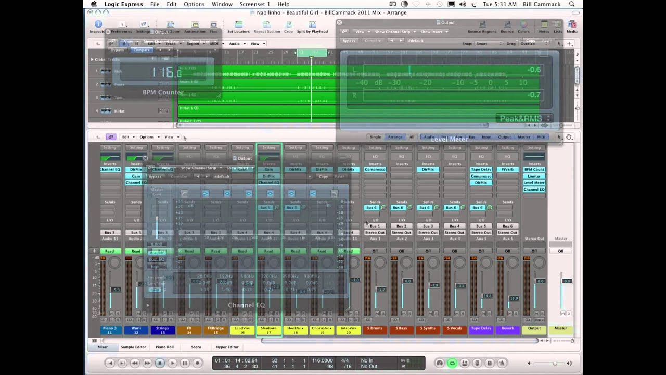Click the purple link icon in Mixer

111,137
